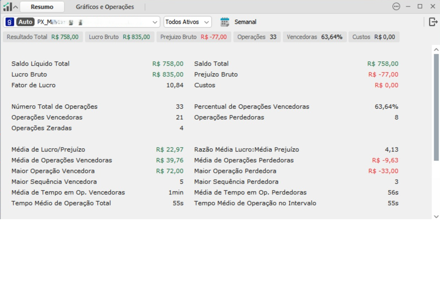Screen dimensions: 440x285
Task: Select the Saldo Líquido Total label
Action: coord(40,64)
